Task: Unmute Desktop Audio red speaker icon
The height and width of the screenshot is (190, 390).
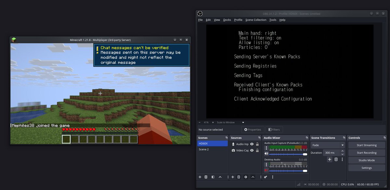Action: click(266, 170)
